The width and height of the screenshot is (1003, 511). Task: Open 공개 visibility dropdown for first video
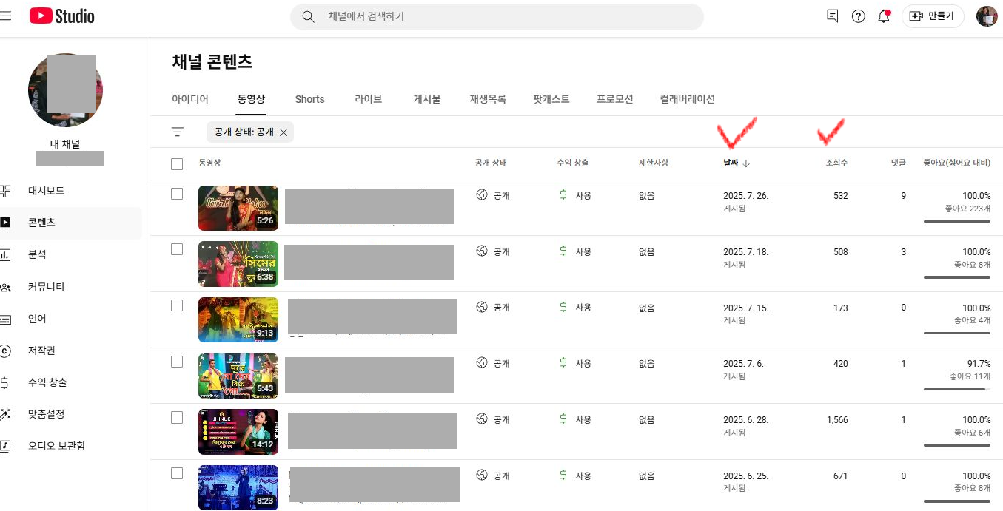pyautogui.click(x=494, y=196)
